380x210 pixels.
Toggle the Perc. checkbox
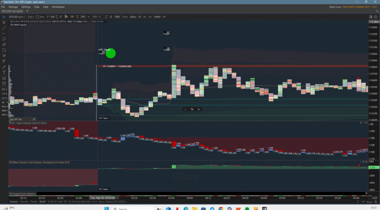click(x=37, y=17)
